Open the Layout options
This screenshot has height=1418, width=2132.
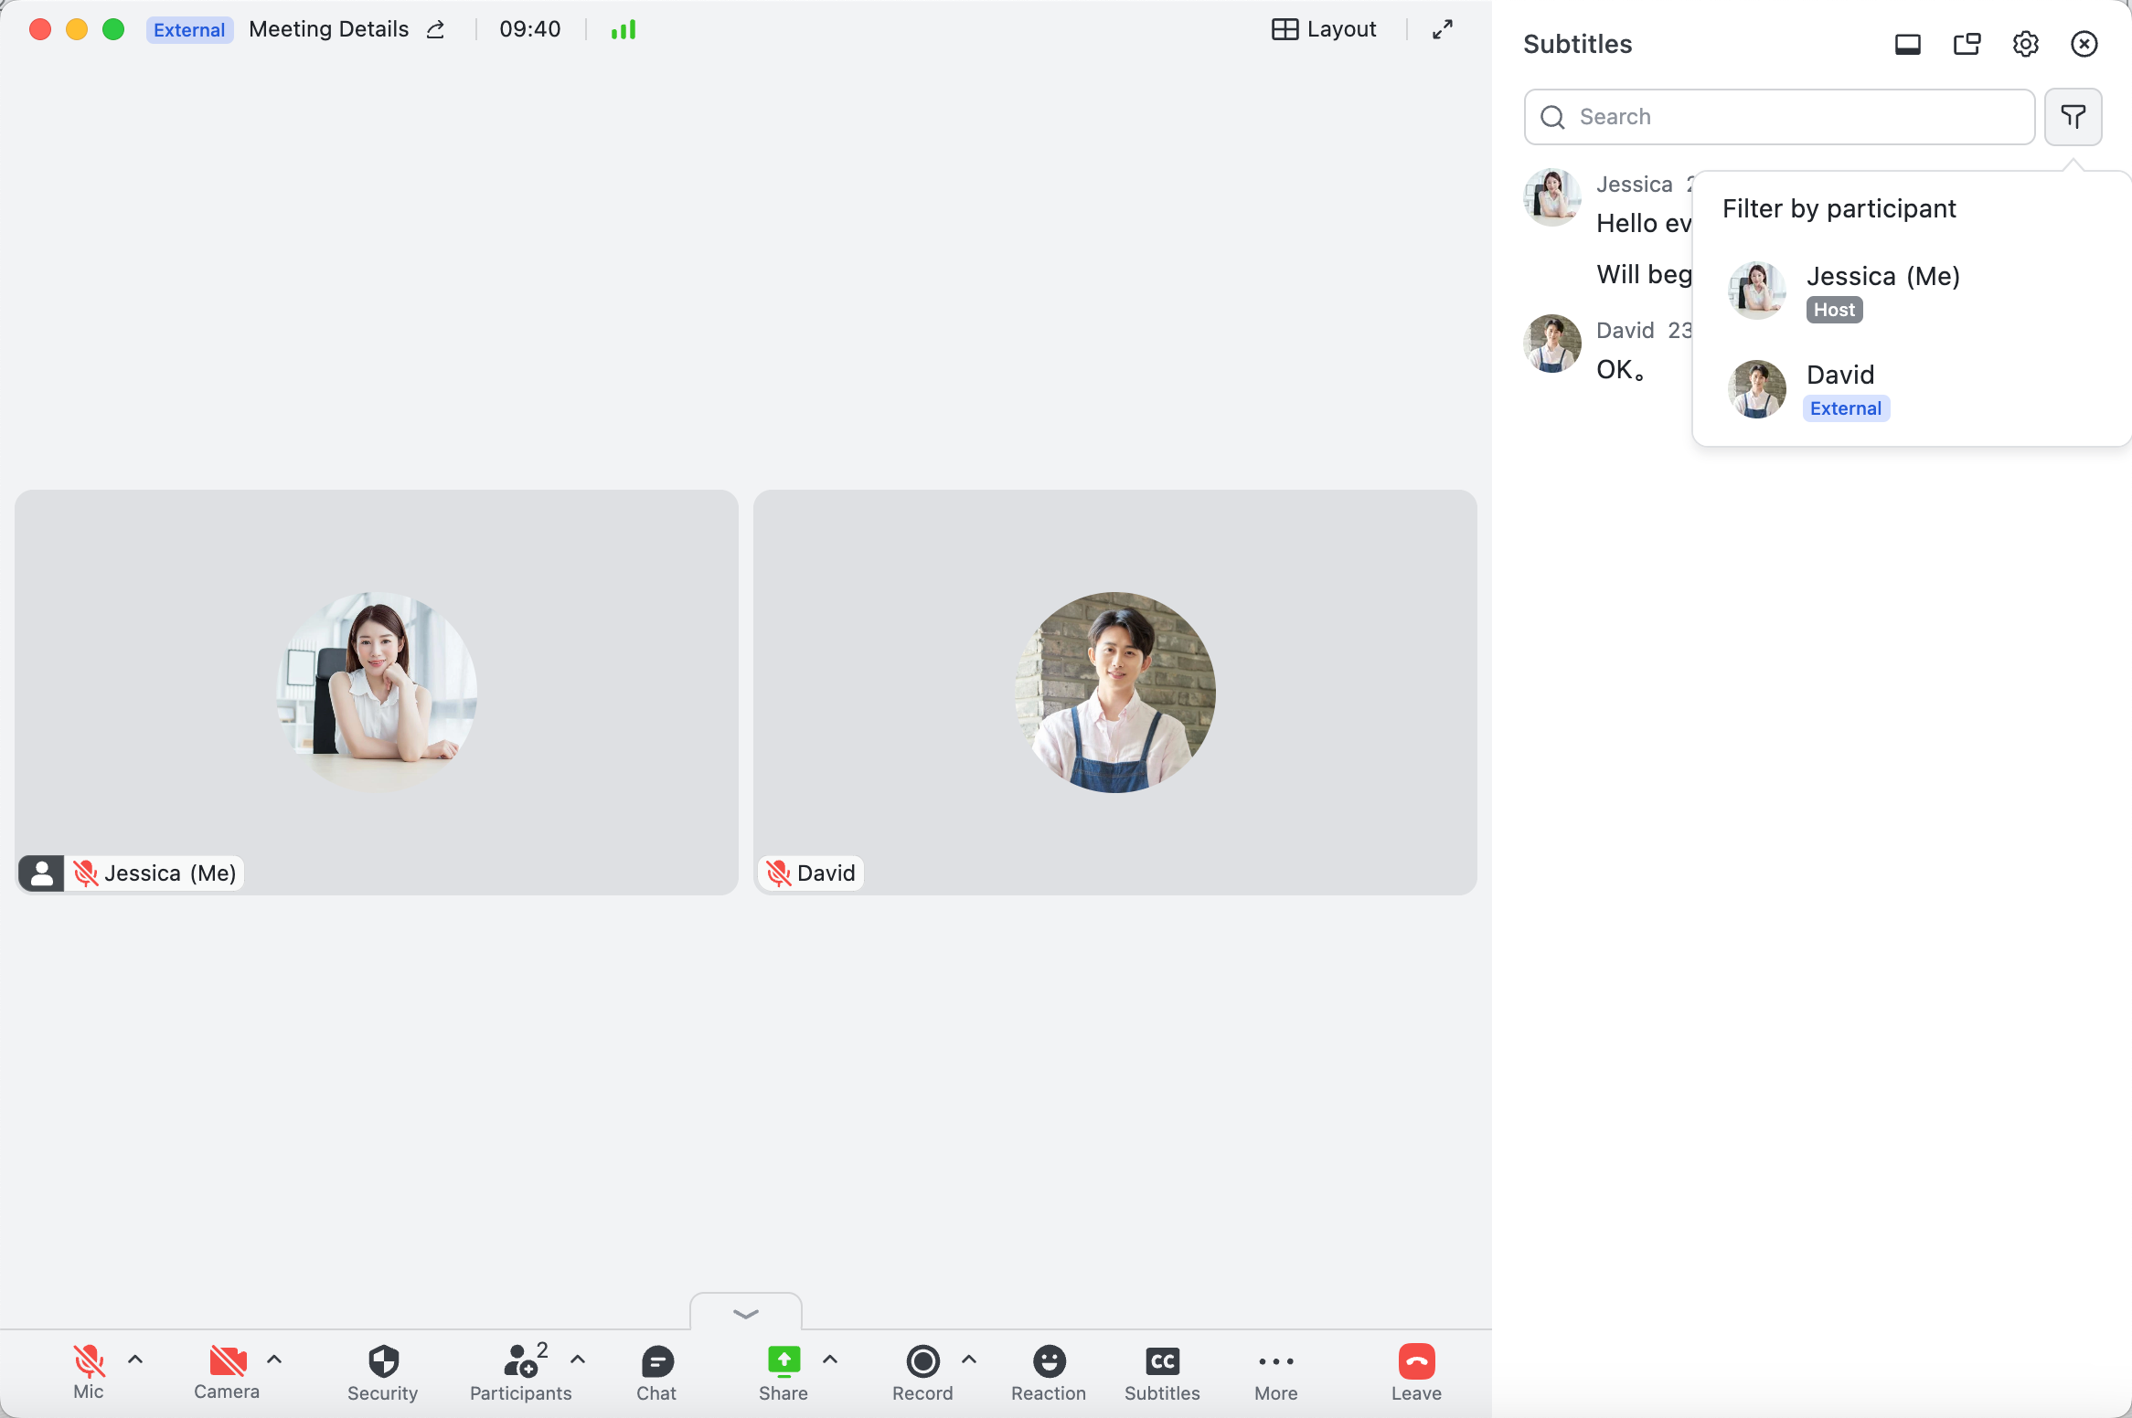coord(1324,30)
